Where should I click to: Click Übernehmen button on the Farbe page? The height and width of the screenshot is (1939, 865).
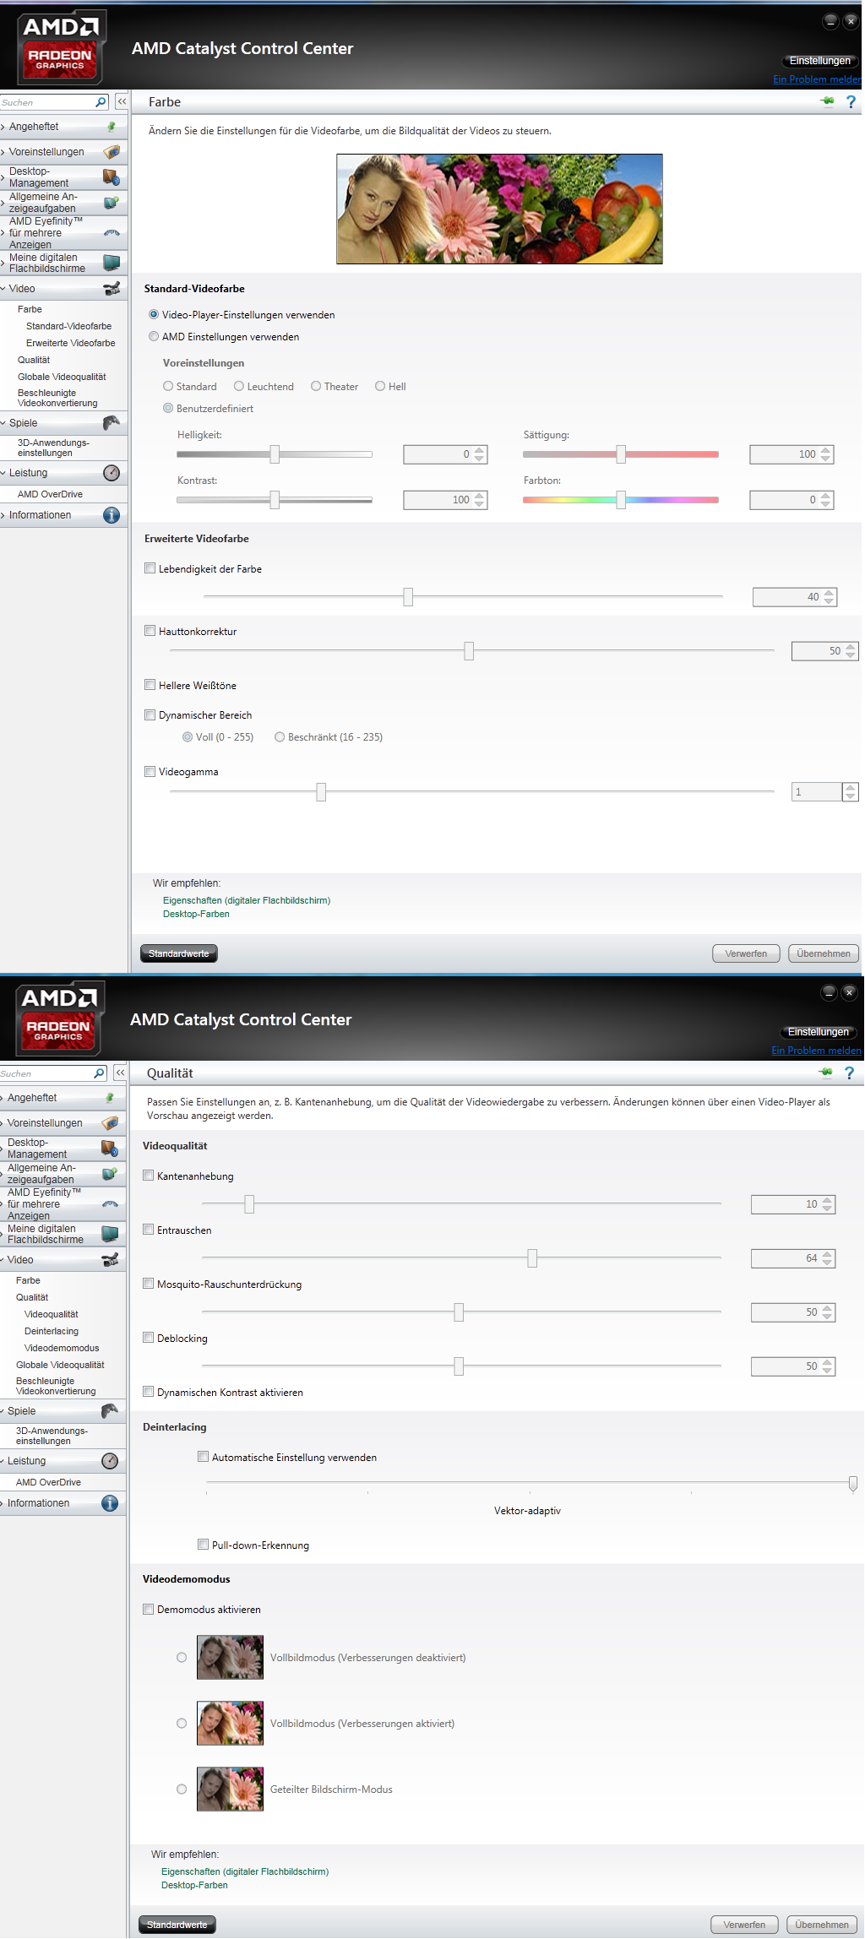tap(824, 953)
